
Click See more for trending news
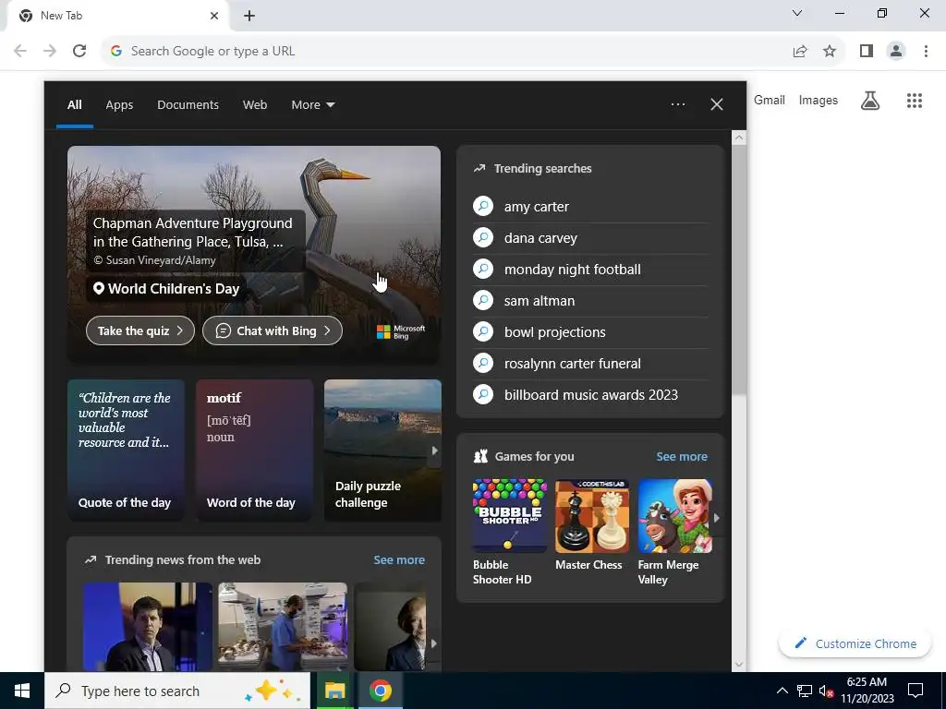click(x=399, y=559)
